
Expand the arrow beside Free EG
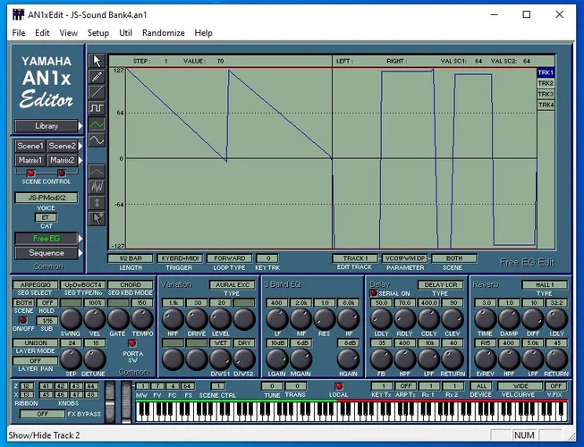tap(80, 239)
